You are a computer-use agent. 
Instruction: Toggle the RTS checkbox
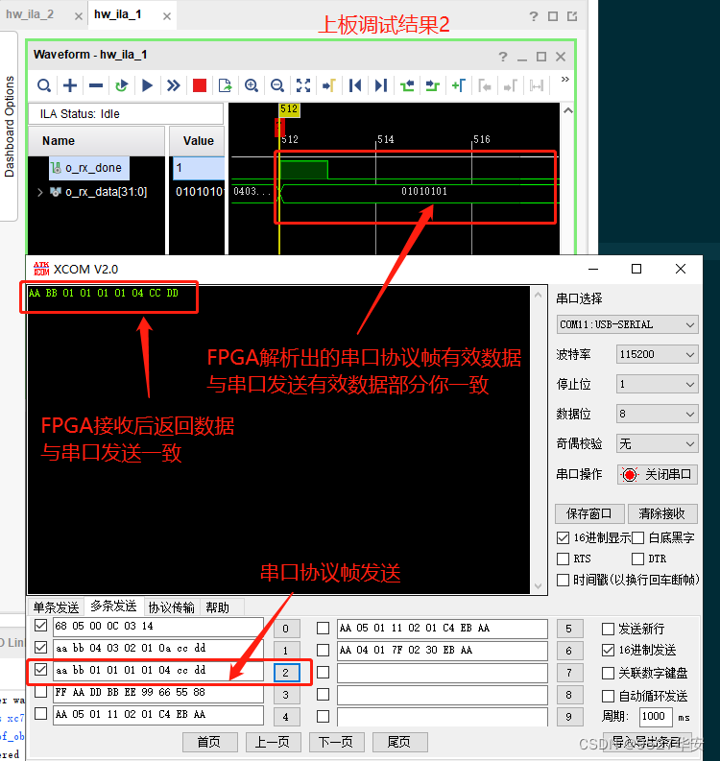point(564,559)
